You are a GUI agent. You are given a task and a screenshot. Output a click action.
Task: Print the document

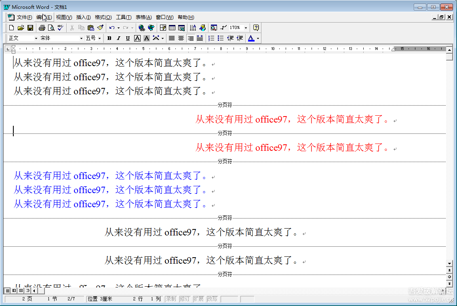42,28
